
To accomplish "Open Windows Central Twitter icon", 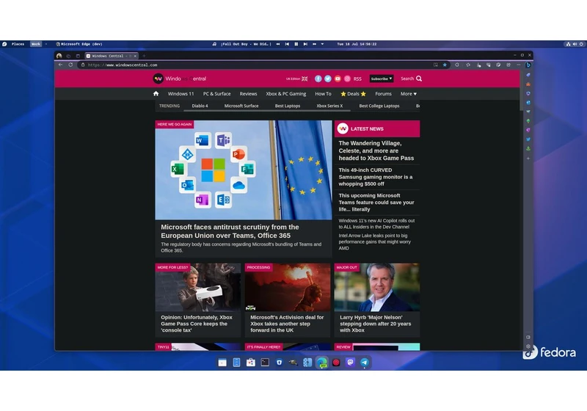I will point(327,79).
